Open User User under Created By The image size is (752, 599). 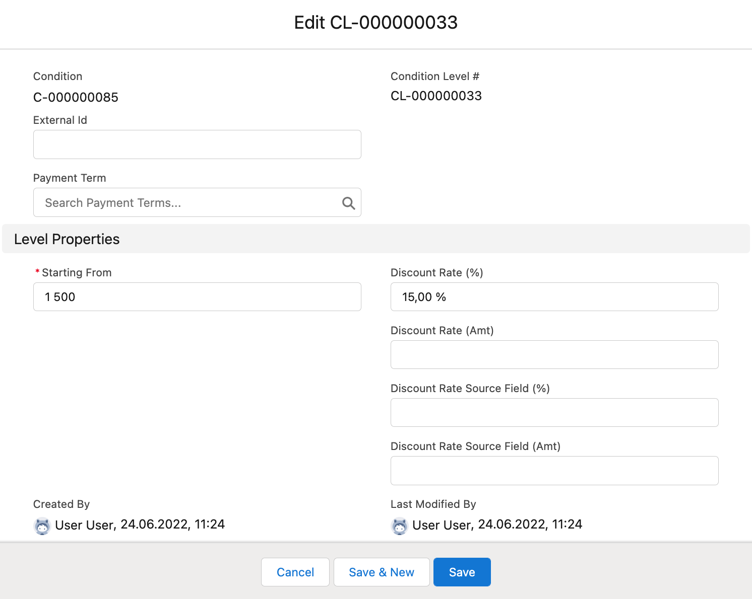click(x=85, y=525)
